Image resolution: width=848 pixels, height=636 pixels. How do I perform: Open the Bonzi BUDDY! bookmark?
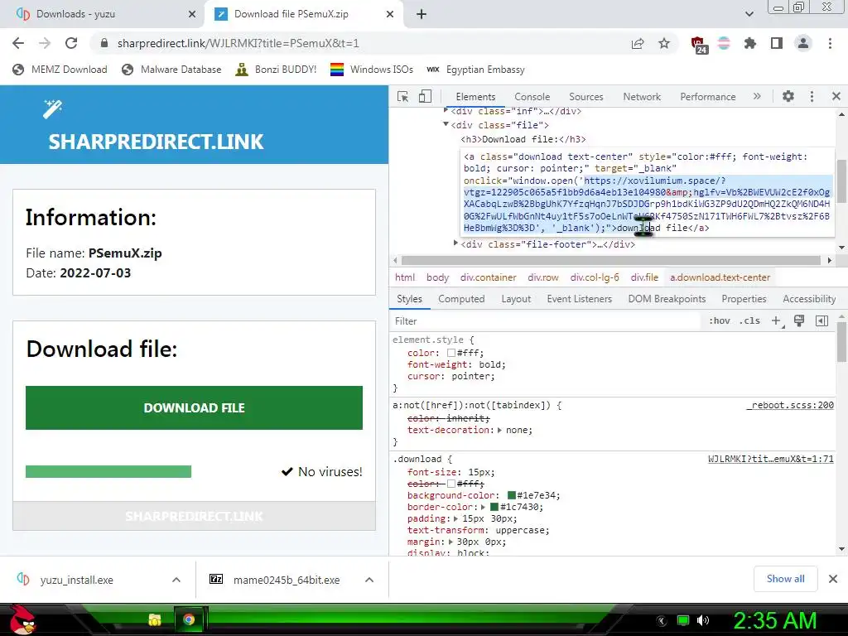coord(277,70)
